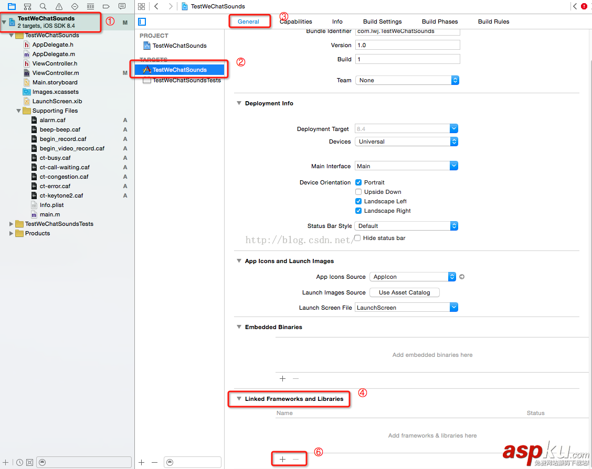Click the add button under Embedded Binaries
592x469 pixels.
pyautogui.click(x=282, y=378)
